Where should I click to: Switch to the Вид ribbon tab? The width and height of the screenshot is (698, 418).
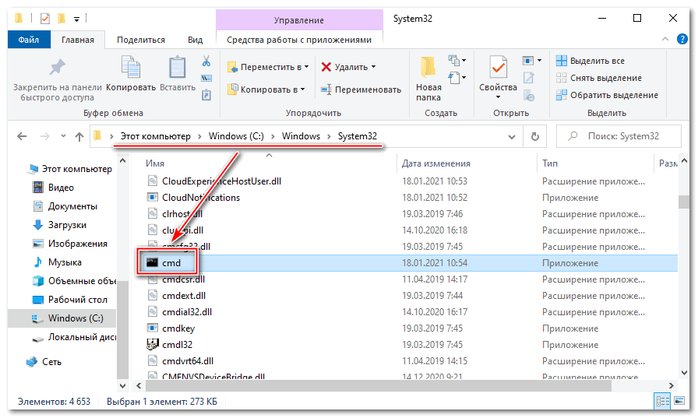(195, 40)
